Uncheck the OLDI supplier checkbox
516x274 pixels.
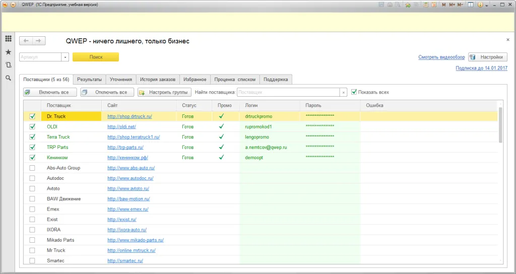pos(32,126)
